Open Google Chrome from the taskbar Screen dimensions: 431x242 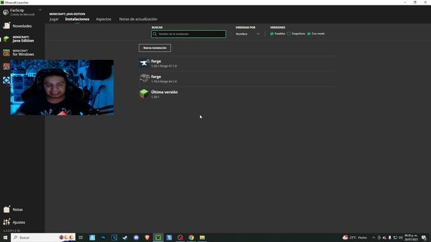click(x=191, y=237)
